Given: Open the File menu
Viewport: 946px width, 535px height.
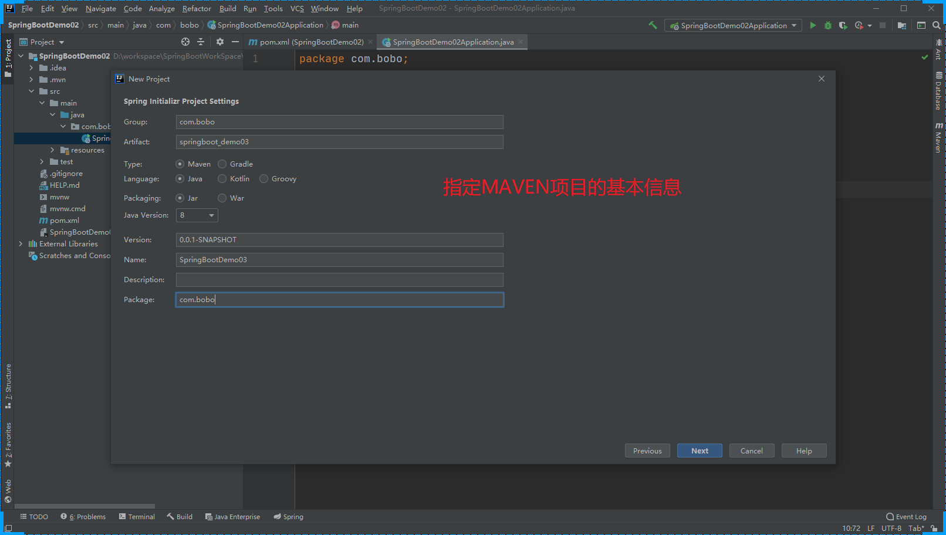Looking at the screenshot, I should 27,8.
